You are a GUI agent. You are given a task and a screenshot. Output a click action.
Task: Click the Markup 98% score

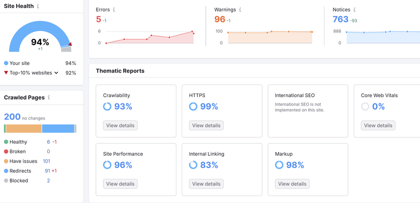[295, 165]
